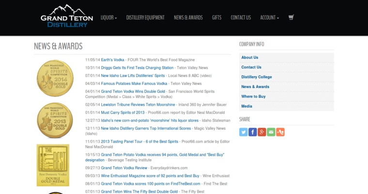Open New Idaho Law Lifts Distilleries' Spirits

coord(133,76)
